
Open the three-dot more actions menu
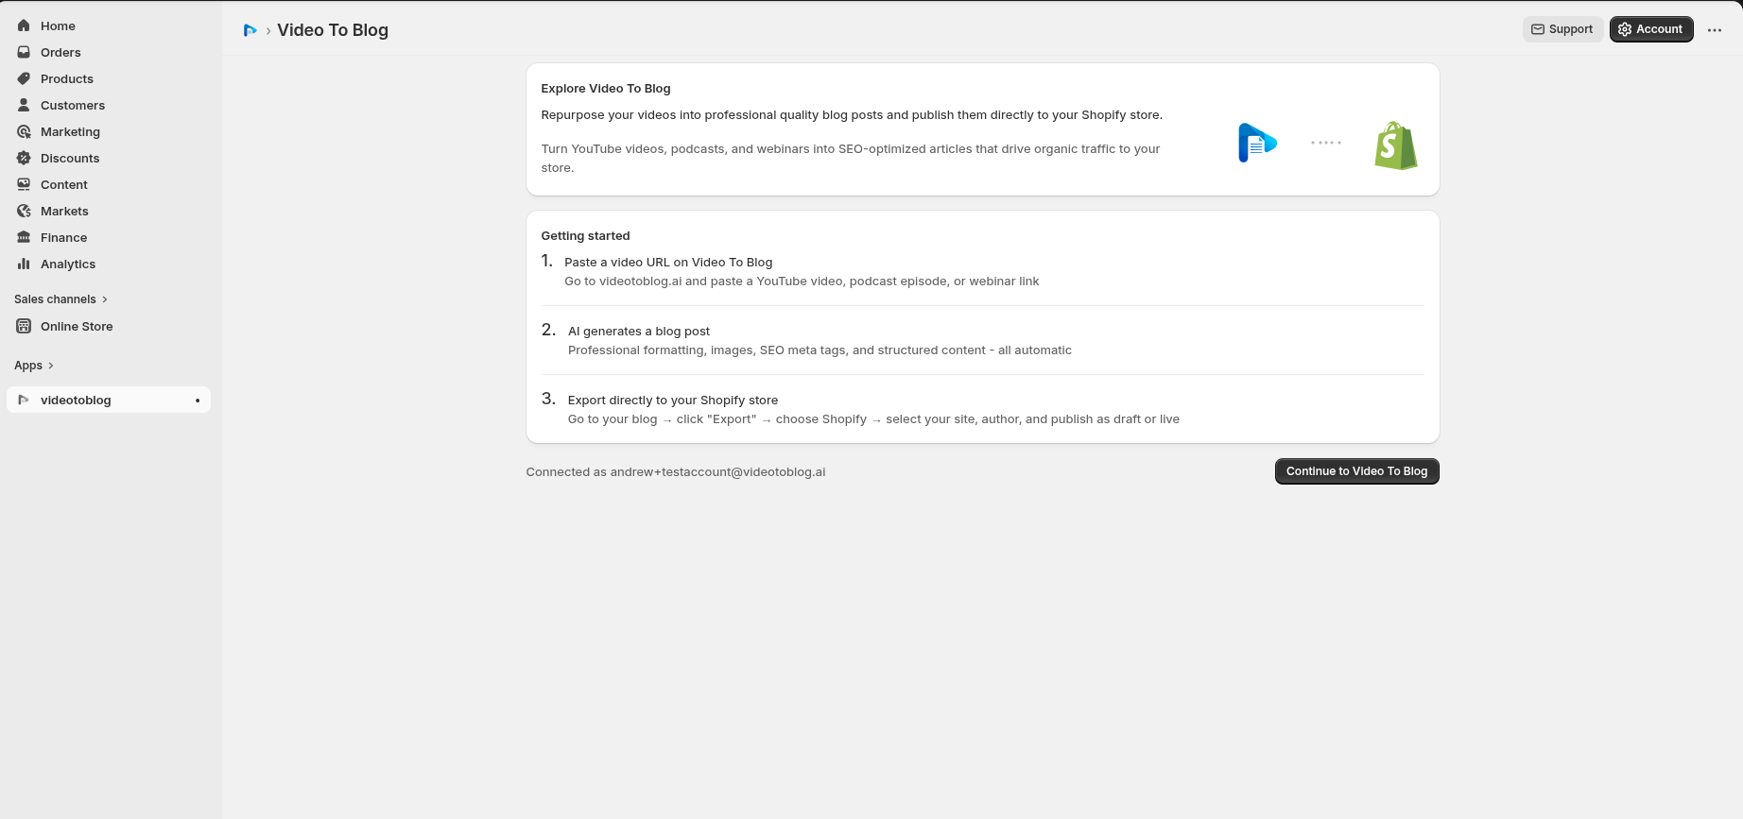1715,30
